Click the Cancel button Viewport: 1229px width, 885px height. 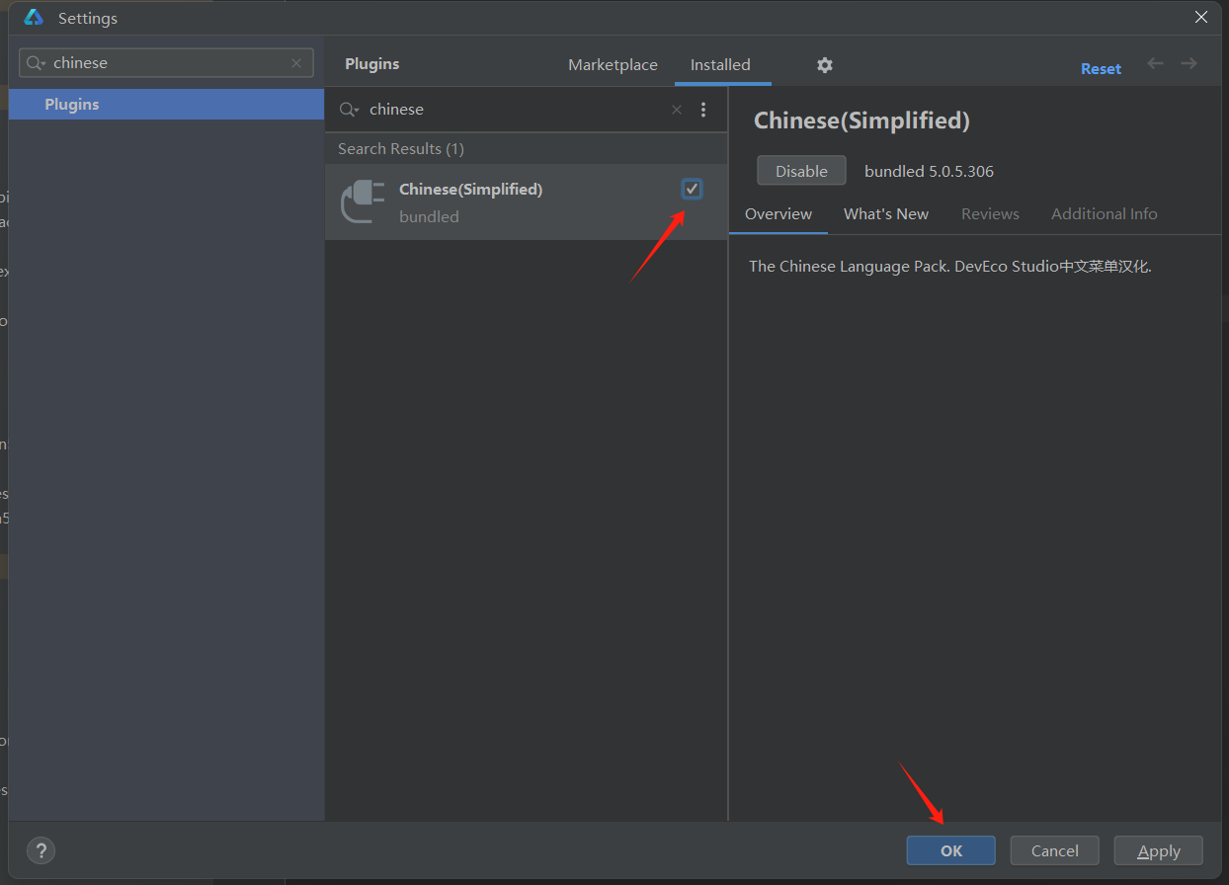(1055, 851)
